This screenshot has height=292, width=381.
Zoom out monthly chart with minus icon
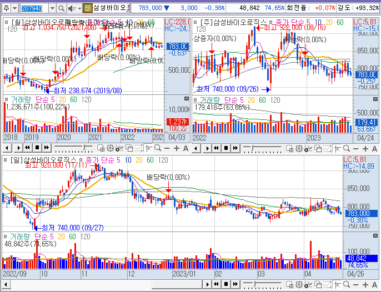tap(167, 148)
